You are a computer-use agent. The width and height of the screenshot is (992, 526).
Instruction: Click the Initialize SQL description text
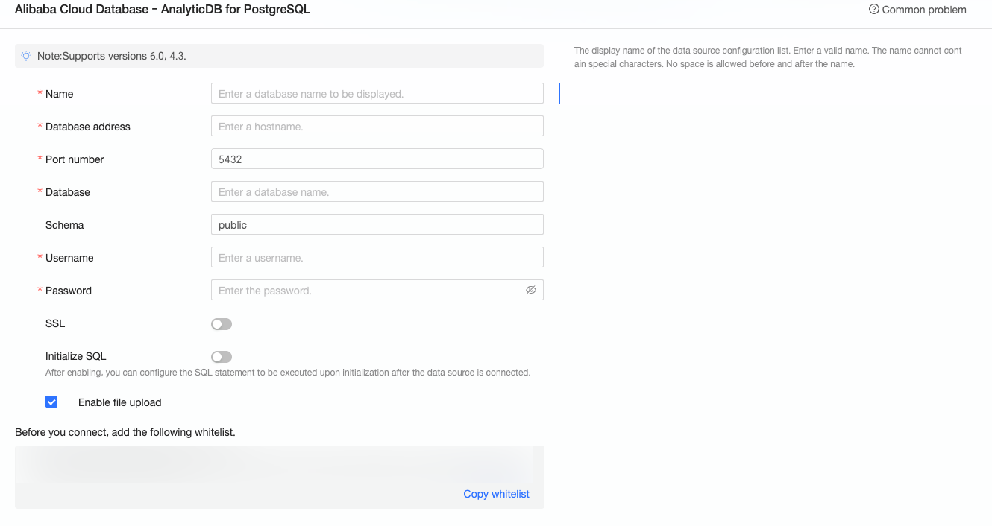pos(287,373)
